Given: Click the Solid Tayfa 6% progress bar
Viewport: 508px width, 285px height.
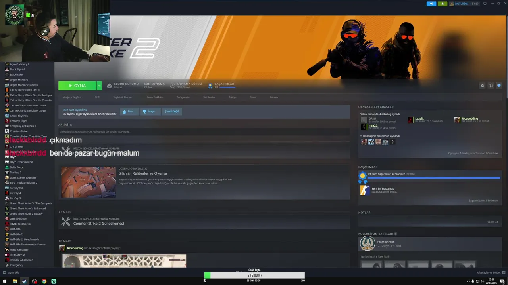Looking at the screenshot, I should tap(254, 275).
